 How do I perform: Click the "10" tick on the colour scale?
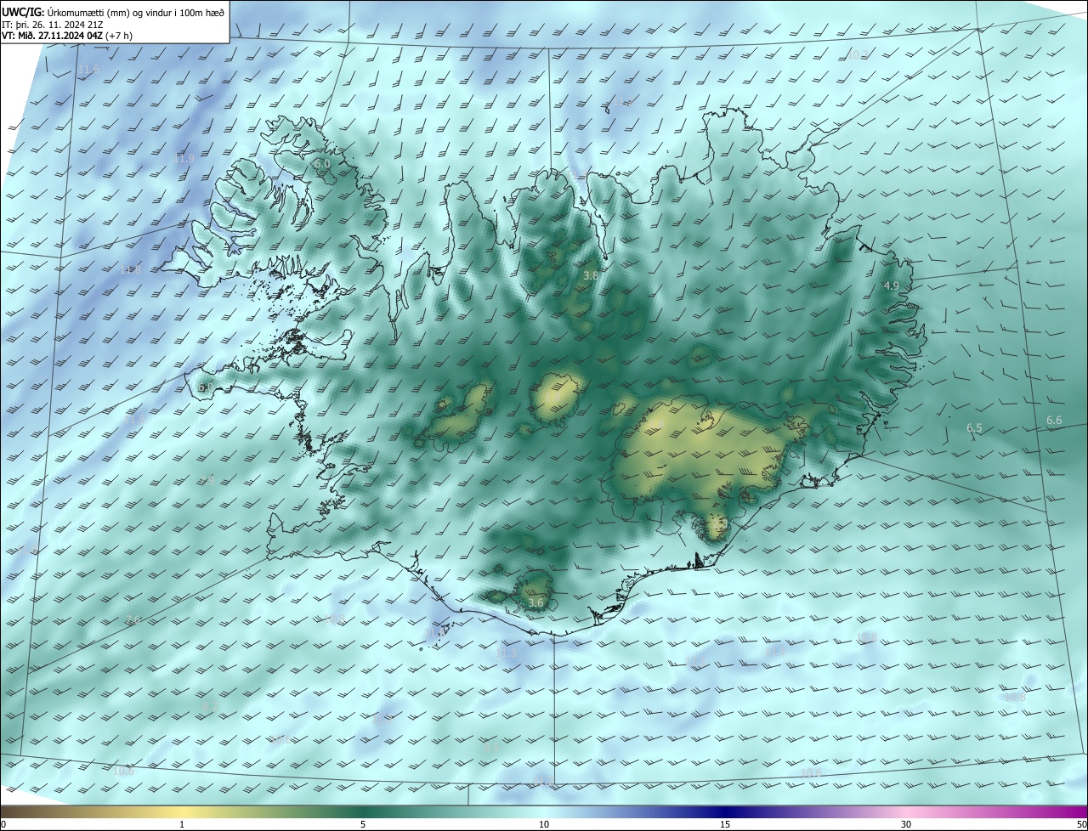544,824
